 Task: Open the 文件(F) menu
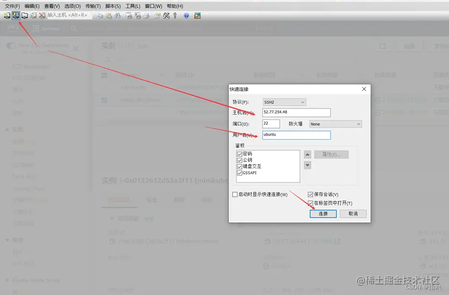point(12,6)
